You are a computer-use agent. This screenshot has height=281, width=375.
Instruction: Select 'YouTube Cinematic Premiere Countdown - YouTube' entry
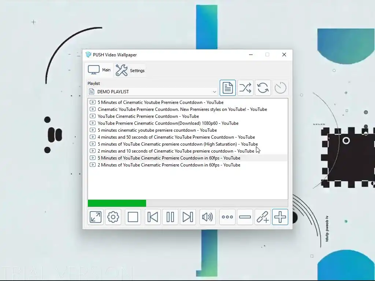coord(188,116)
